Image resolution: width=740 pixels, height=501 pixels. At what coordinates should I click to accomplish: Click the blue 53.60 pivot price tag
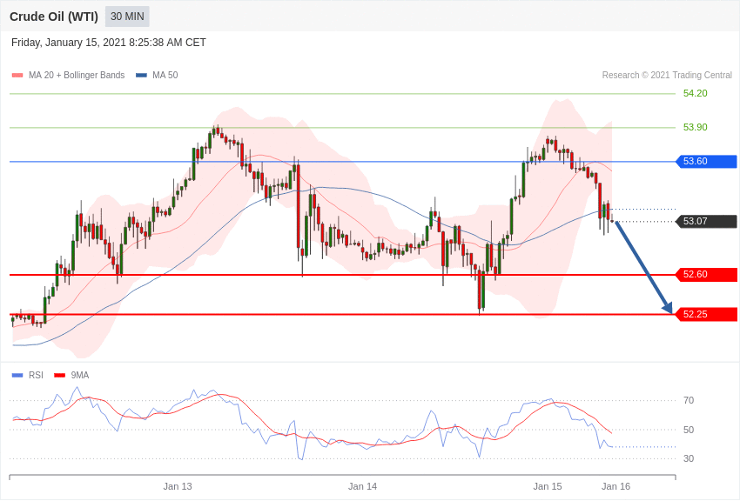pyautogui.click(x=707, y=161)
